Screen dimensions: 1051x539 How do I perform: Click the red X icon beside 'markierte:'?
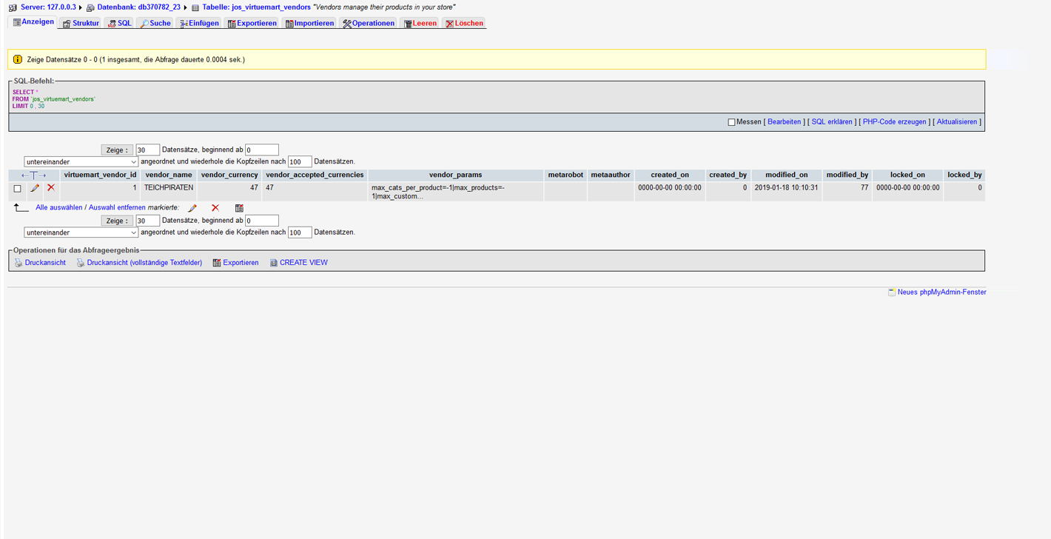pyautogui.click(x=215, y=208)
